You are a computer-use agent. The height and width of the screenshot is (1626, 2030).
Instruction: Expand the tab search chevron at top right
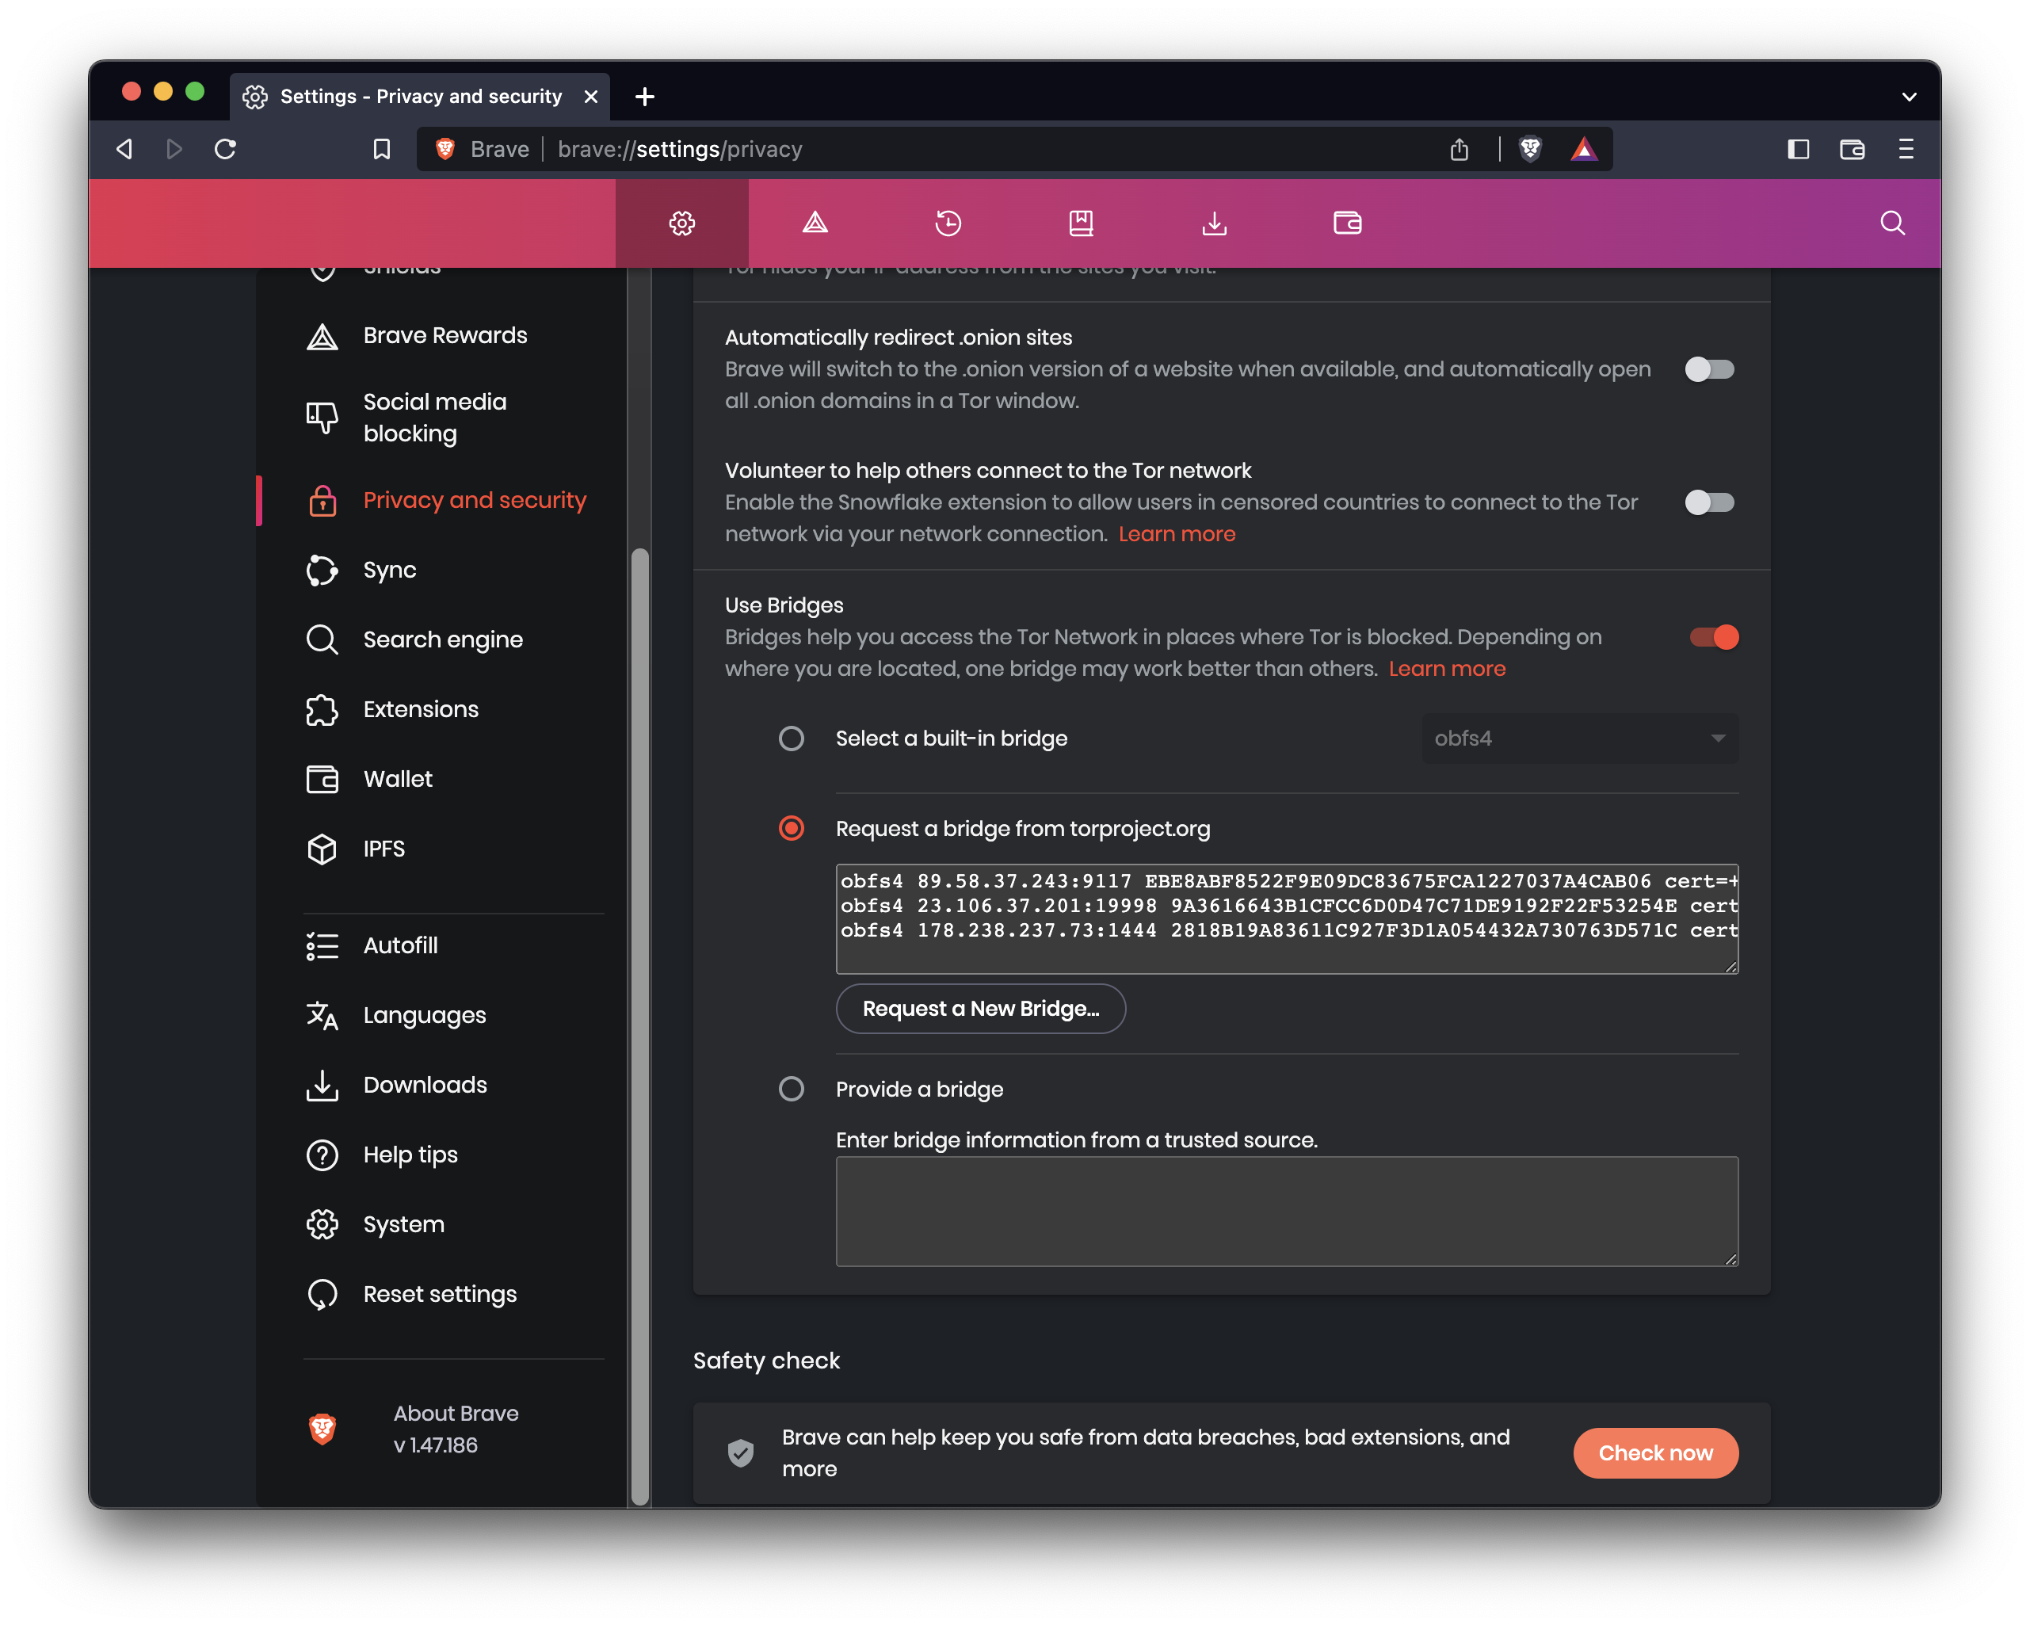(x=1909, y=96)
